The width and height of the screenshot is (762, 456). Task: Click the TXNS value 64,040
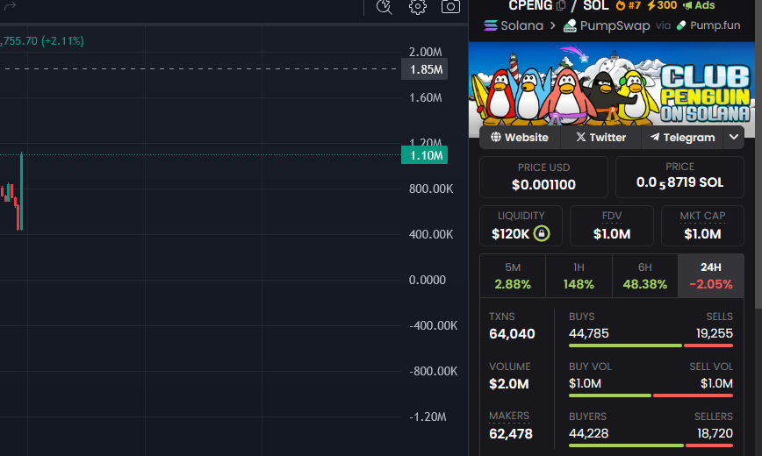point(512,334)
